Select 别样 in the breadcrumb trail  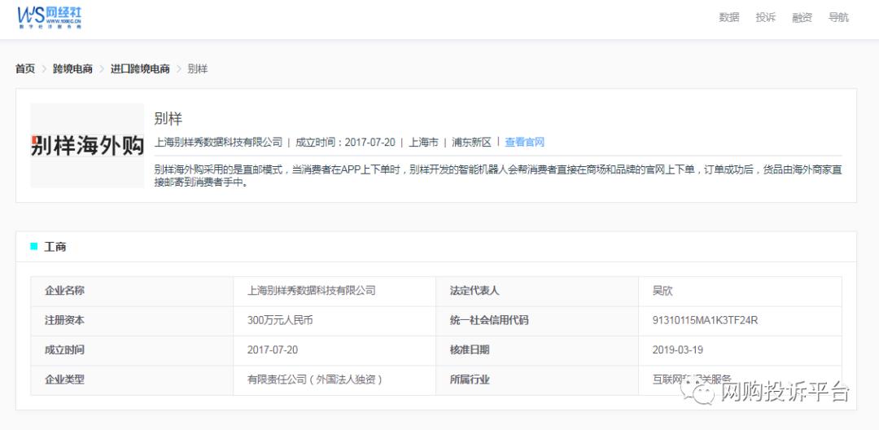click(197, 69)
